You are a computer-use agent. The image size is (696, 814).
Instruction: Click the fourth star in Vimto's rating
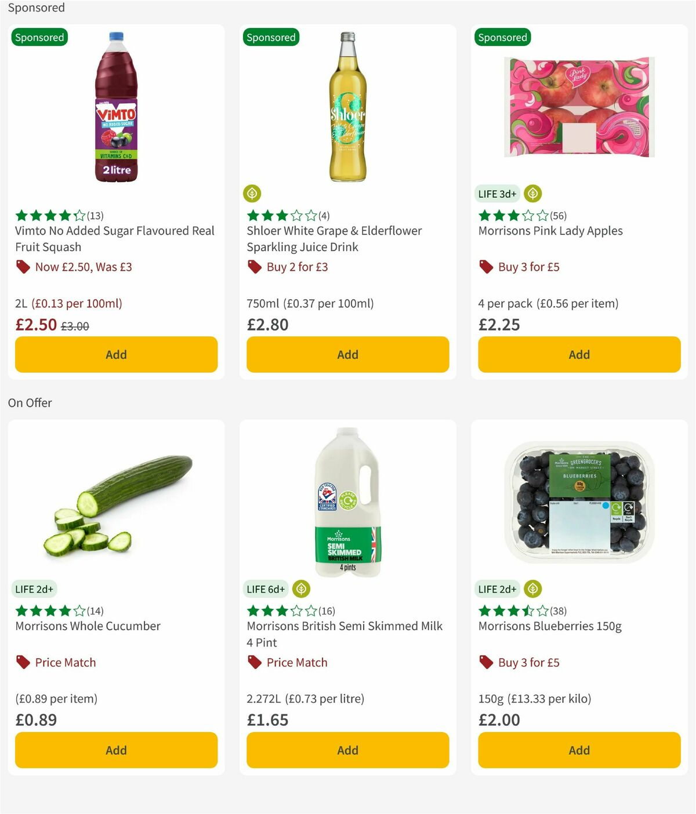(x=65, y=215)
